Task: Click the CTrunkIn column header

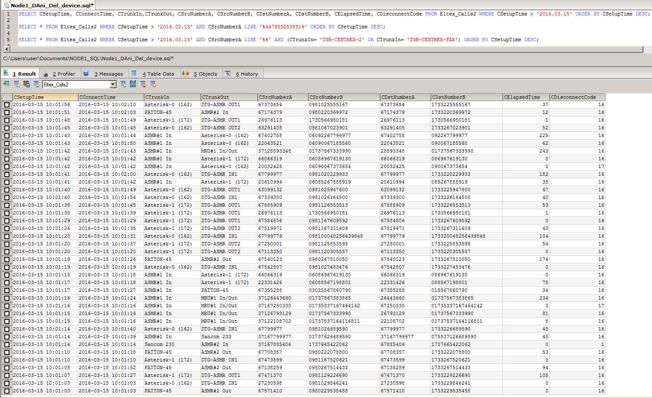Action: 172,97
